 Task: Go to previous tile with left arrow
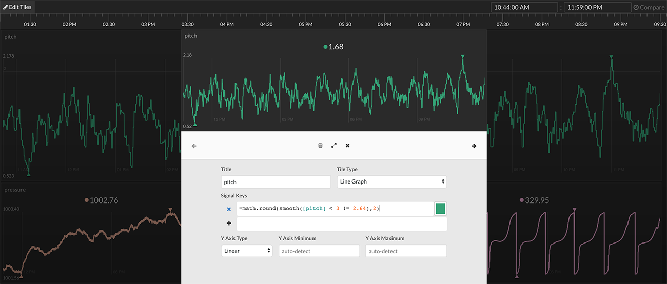[194, 146]
